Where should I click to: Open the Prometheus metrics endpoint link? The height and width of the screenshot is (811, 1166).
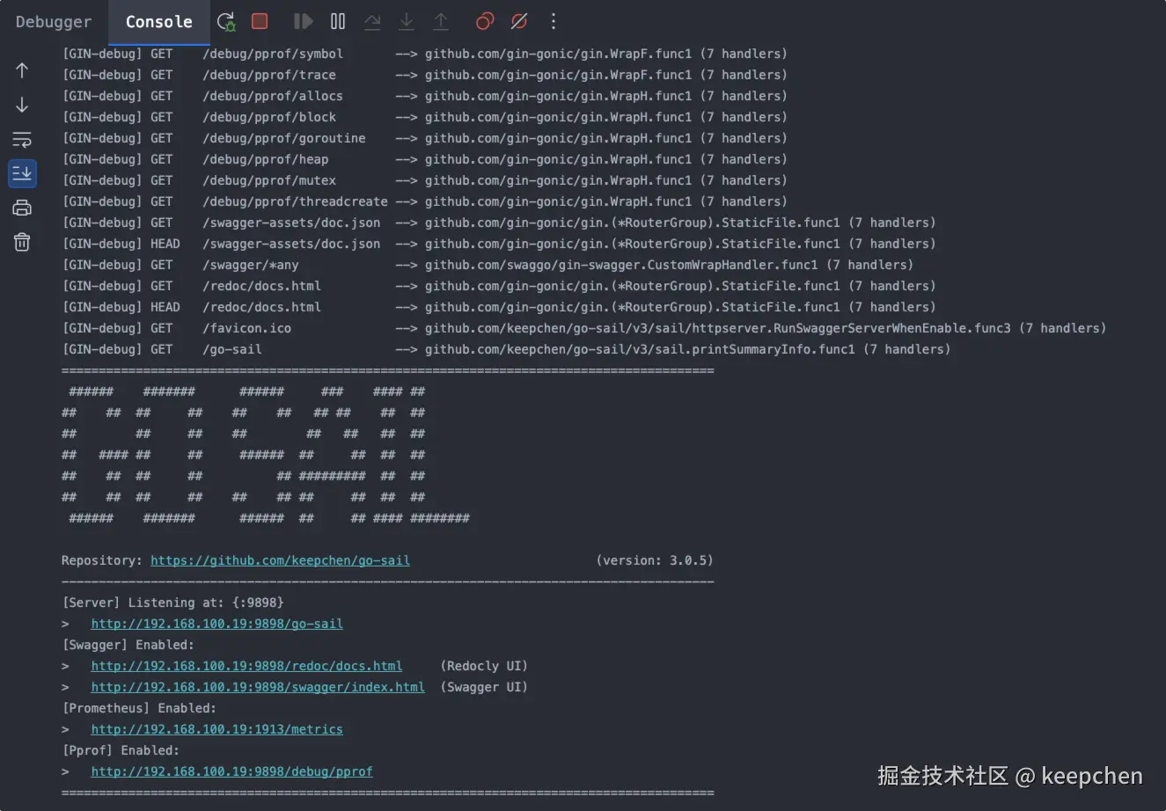(216, 728)
